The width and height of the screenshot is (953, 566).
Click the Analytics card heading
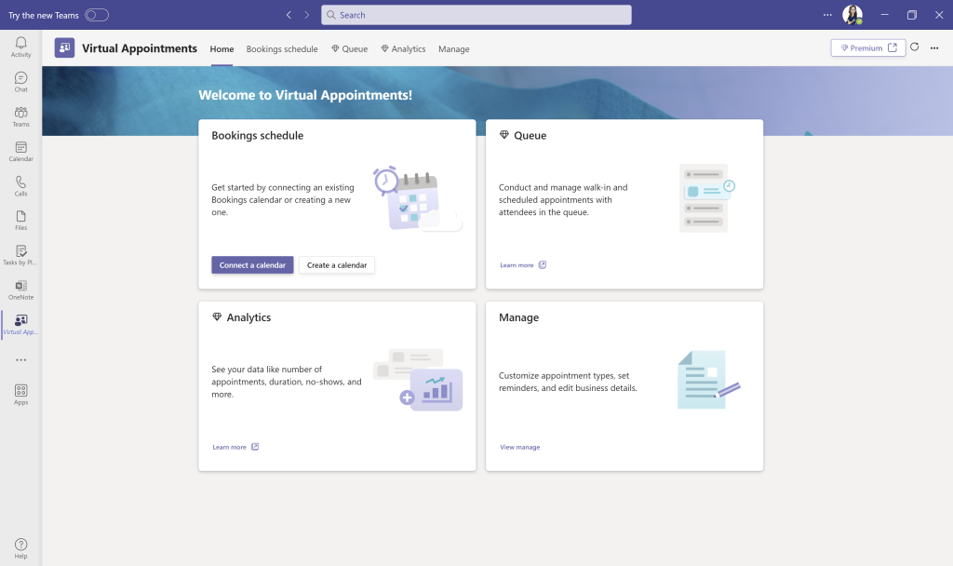[248, 317]
